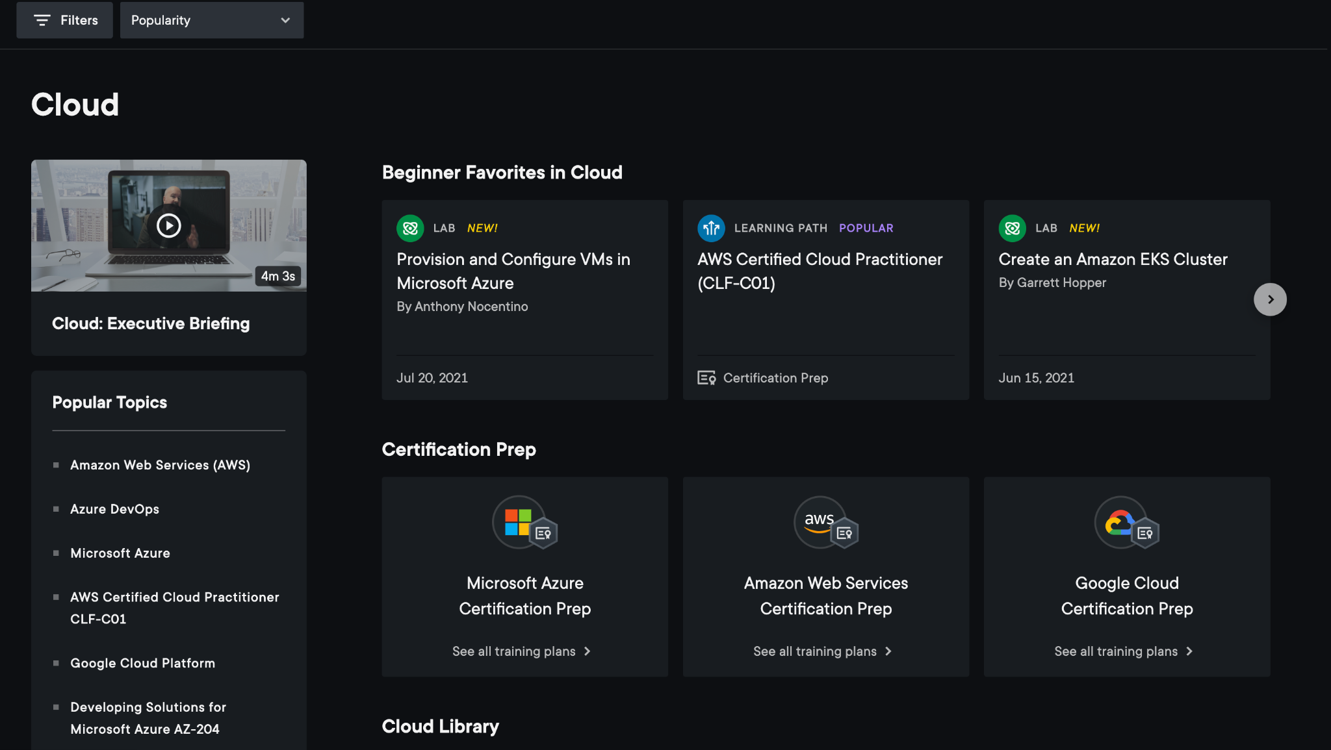Image resolution: width=1331 pixels, height=750 pixels.
Task: Click chevron next to Google Cloud training plans
Action: click(1189, 651)
